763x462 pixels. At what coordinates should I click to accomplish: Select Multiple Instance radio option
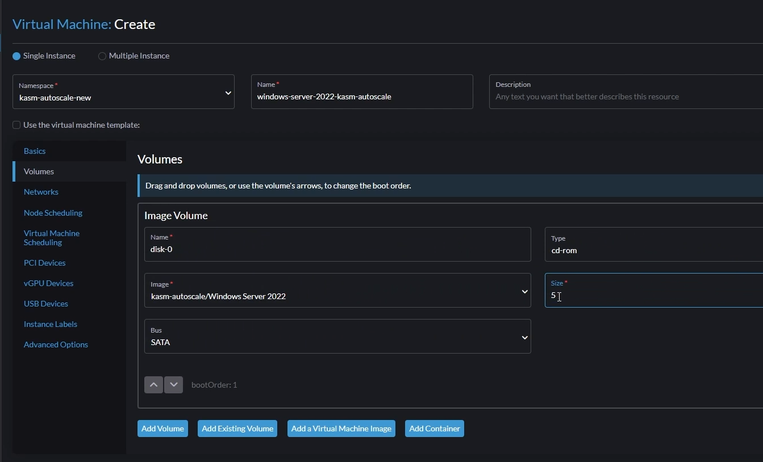tap(102, 56)
